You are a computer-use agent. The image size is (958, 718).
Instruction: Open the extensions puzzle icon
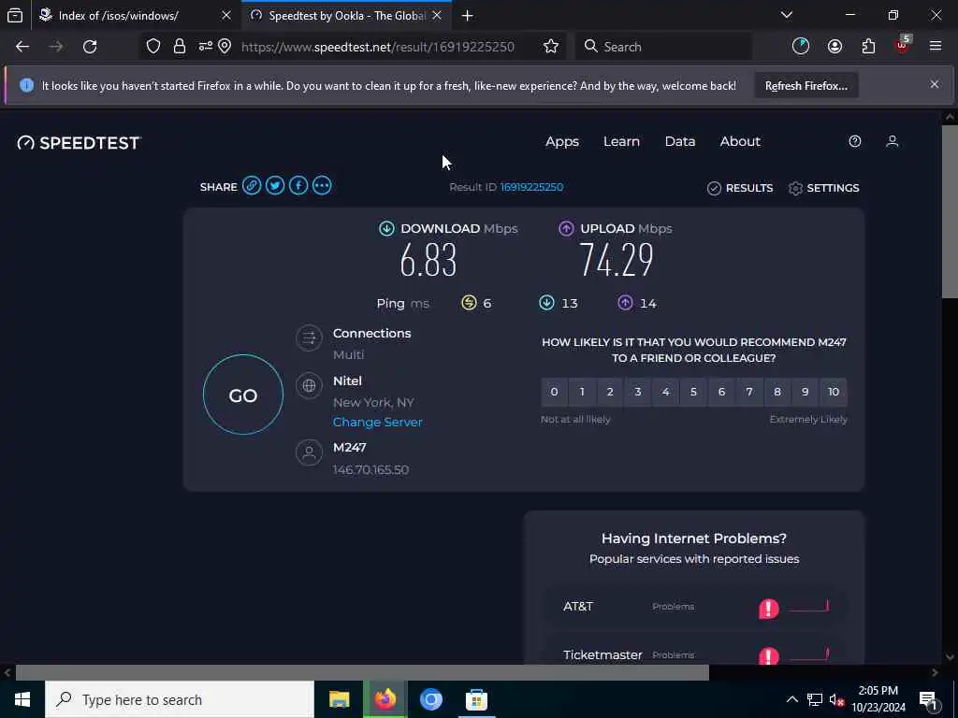(x=868, y=47)
